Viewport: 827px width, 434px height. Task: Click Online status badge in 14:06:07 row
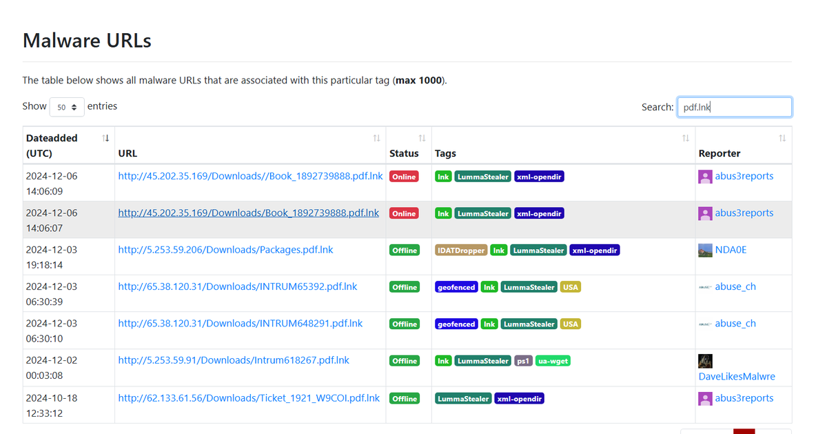[404, 213]
